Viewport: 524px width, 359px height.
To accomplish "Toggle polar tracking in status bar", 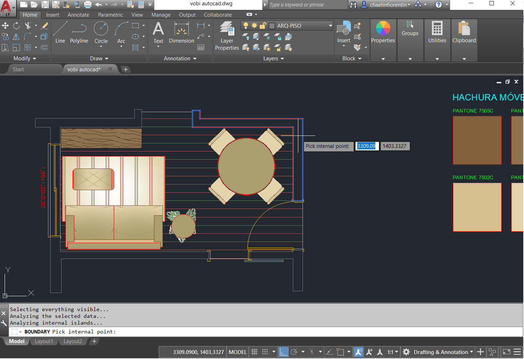I will tap(294, 352).
